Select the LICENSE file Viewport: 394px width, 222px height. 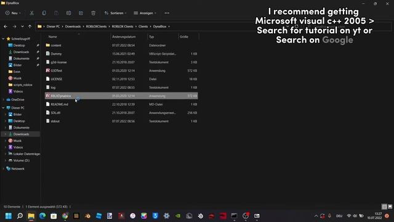tap(121, 79)
